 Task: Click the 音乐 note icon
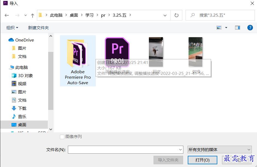coord(14,116)
